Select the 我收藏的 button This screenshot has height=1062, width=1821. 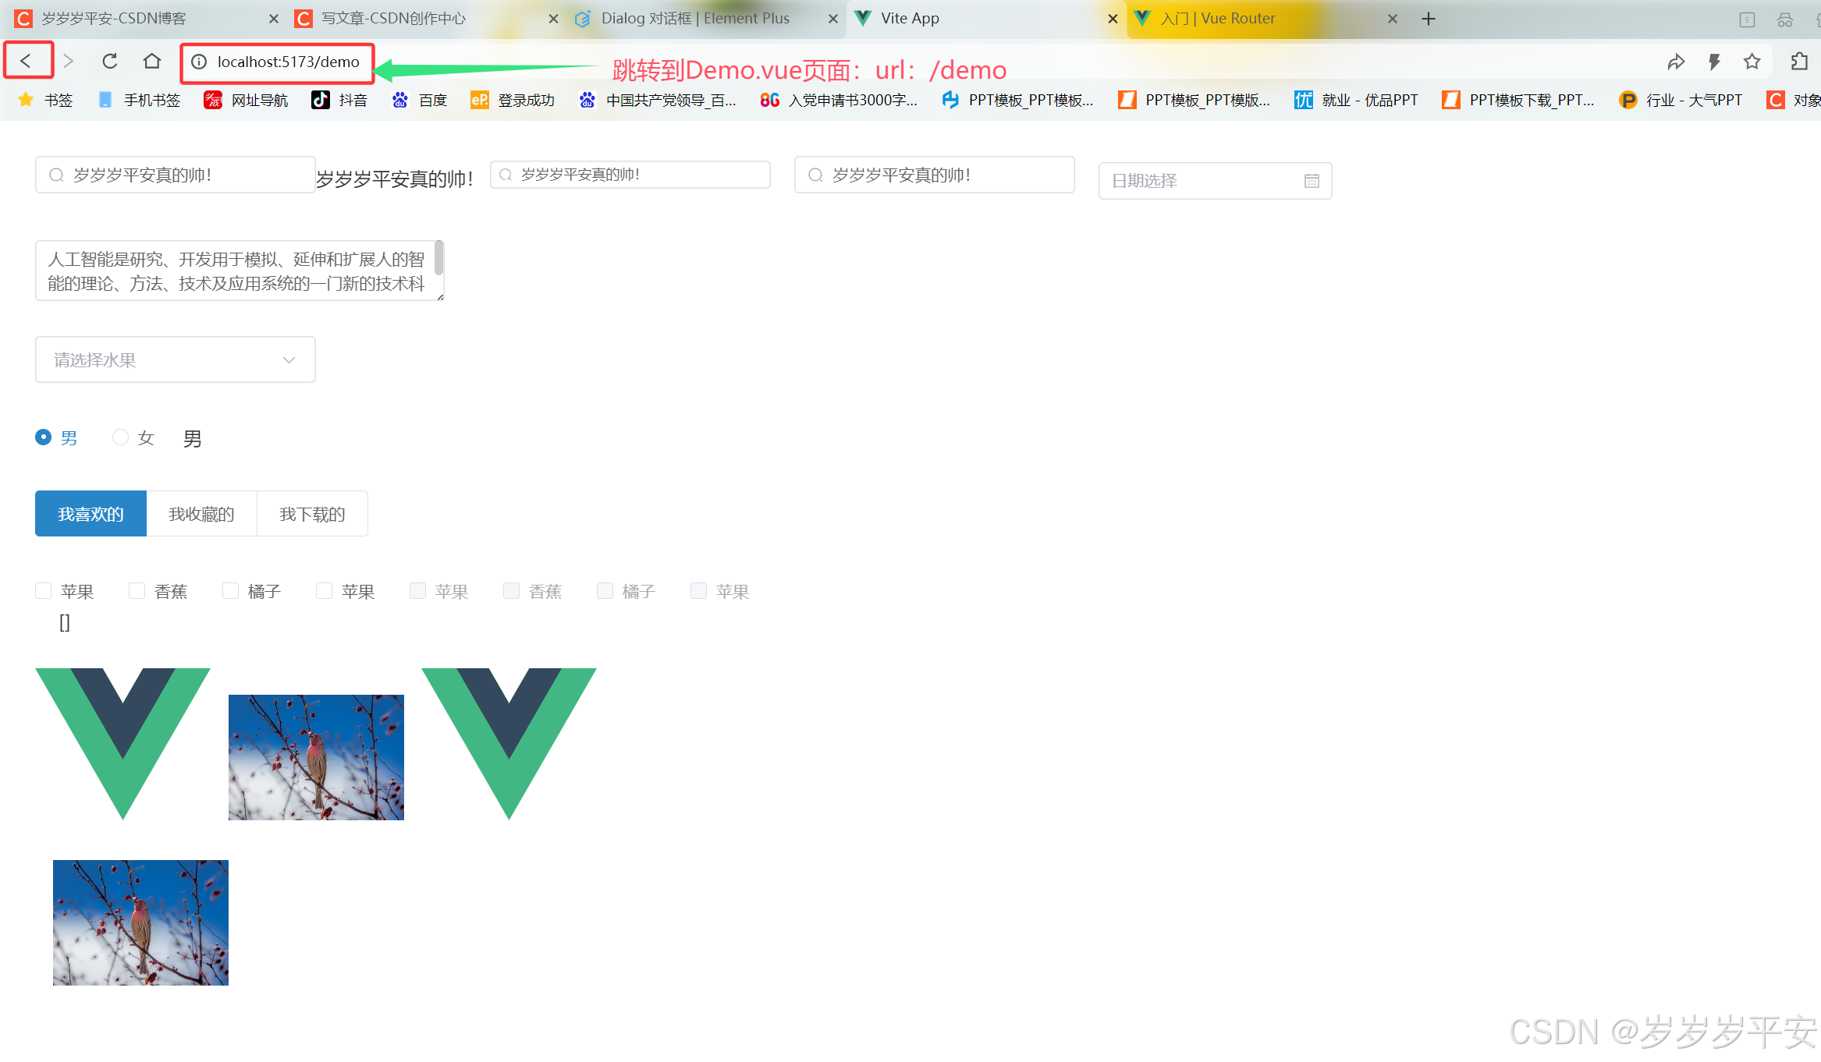pos(201,514)
